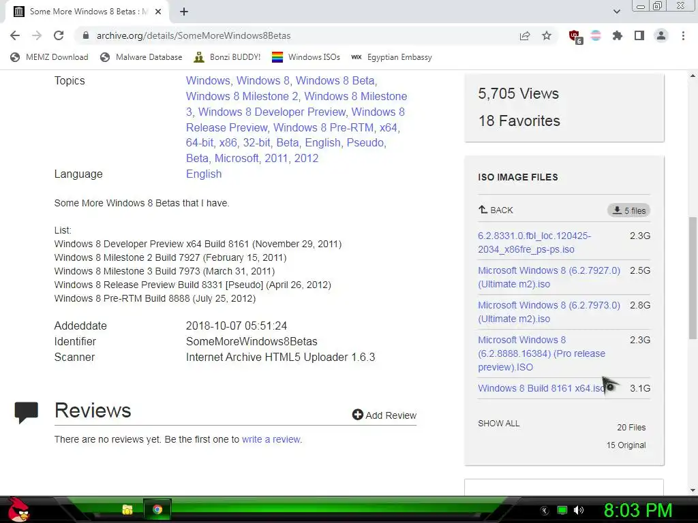The height and width of the screenshot is (523, 698).
Task: Click the Reviews speech bubble icon
Action: click(x=27, y=412)
